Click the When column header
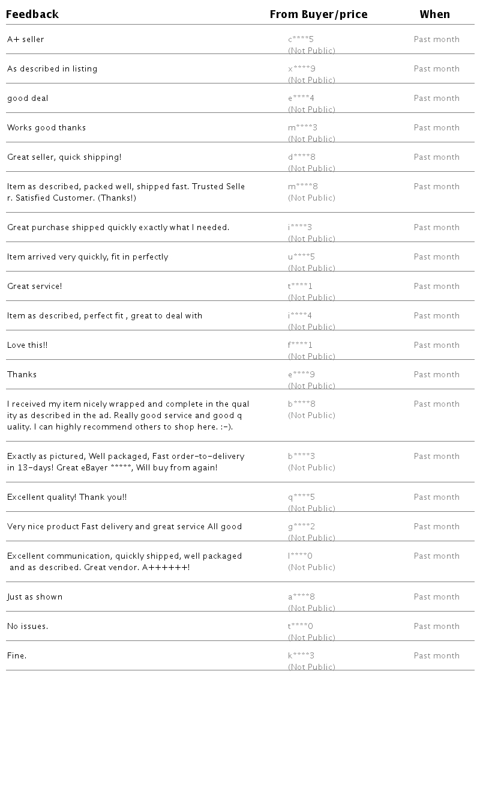Image resolution: width=480 pixels, height=805 pixels. 434,14
